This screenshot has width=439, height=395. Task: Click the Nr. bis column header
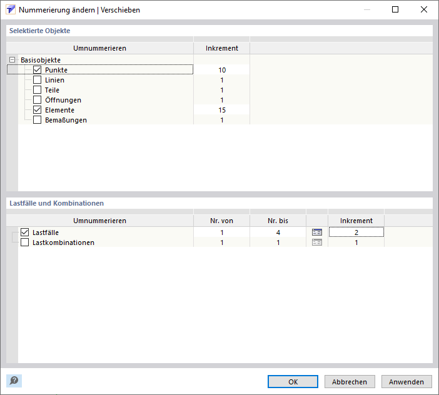click(278, 221)
